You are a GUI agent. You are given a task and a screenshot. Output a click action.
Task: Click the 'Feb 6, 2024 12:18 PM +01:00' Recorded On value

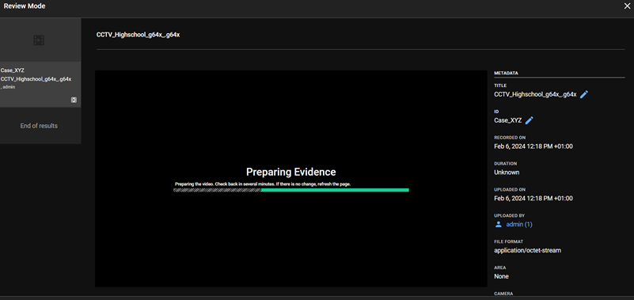click(x=533, y=146)
